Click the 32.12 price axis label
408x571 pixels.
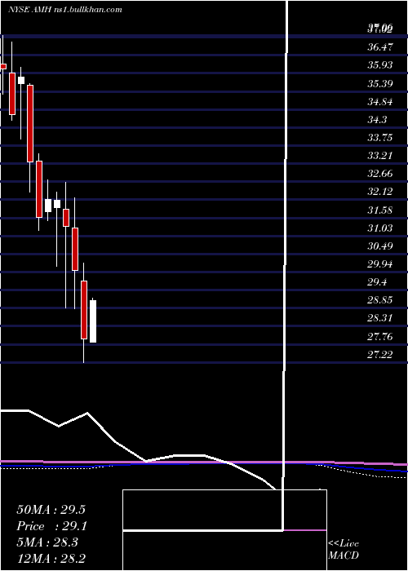click(x=380, y=192)
